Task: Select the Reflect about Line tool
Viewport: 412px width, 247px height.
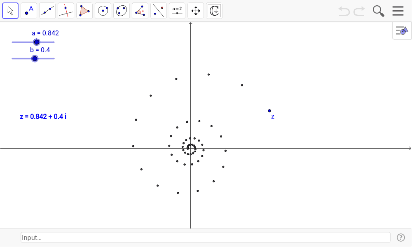Action: [x=158, y=10]
